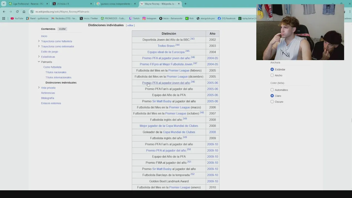
Task: Jump to Estilo de juego section
Action: pyautogui.click(x=50, y=52)
